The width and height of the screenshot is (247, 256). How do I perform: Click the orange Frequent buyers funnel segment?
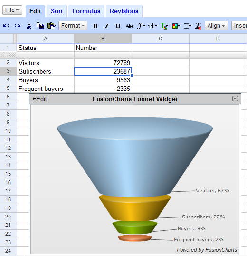135,238
